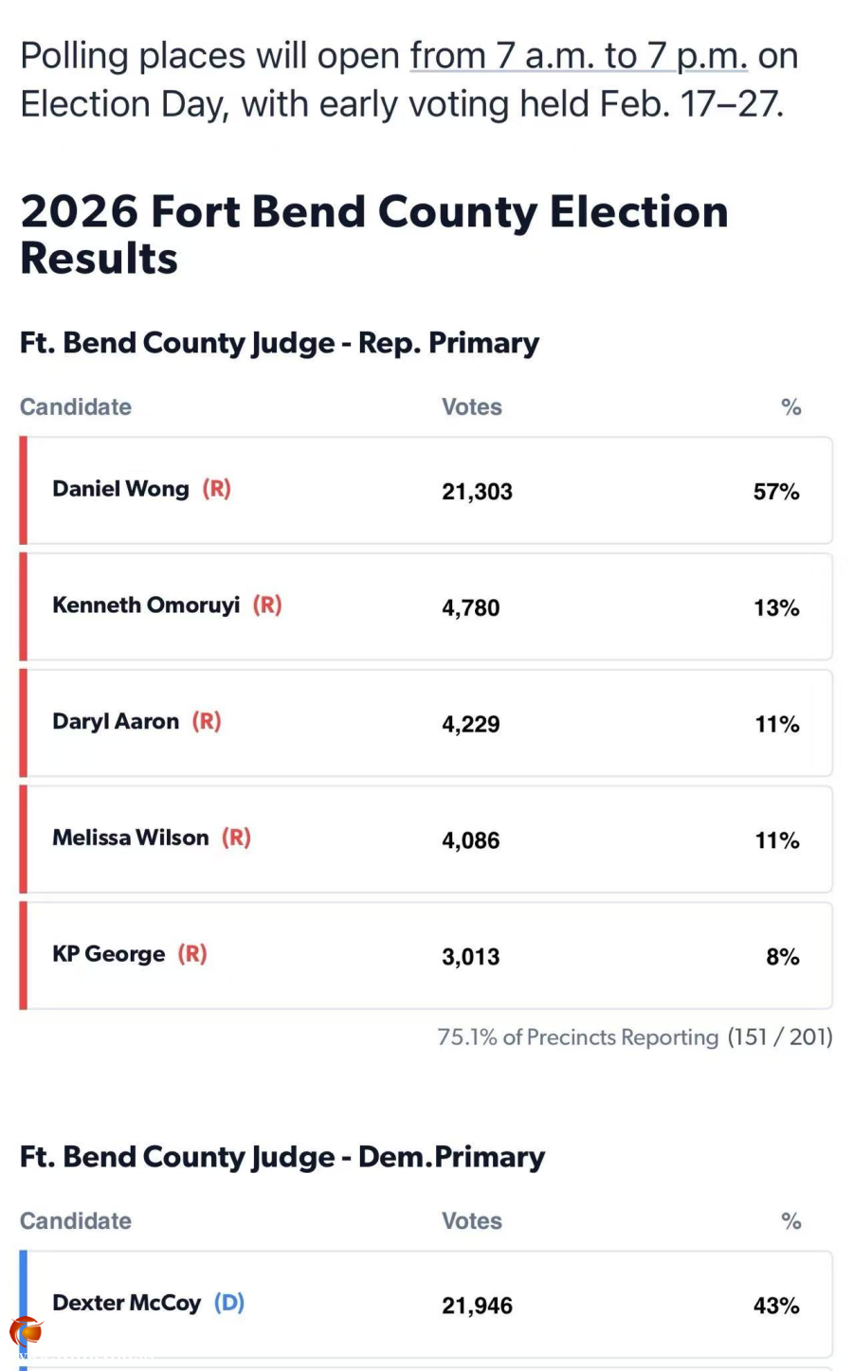Open the "from 7 a.m. to 7 p.m." link
This screenshot has height=1371, width=853.
578,57
